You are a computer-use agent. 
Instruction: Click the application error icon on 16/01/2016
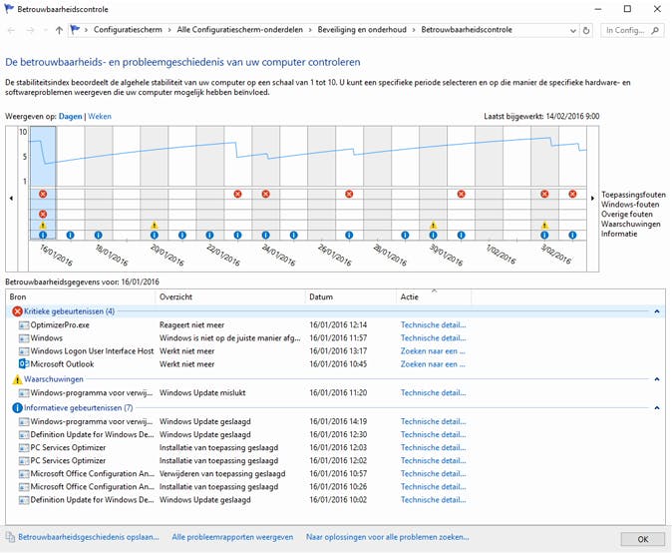point(43,194)
